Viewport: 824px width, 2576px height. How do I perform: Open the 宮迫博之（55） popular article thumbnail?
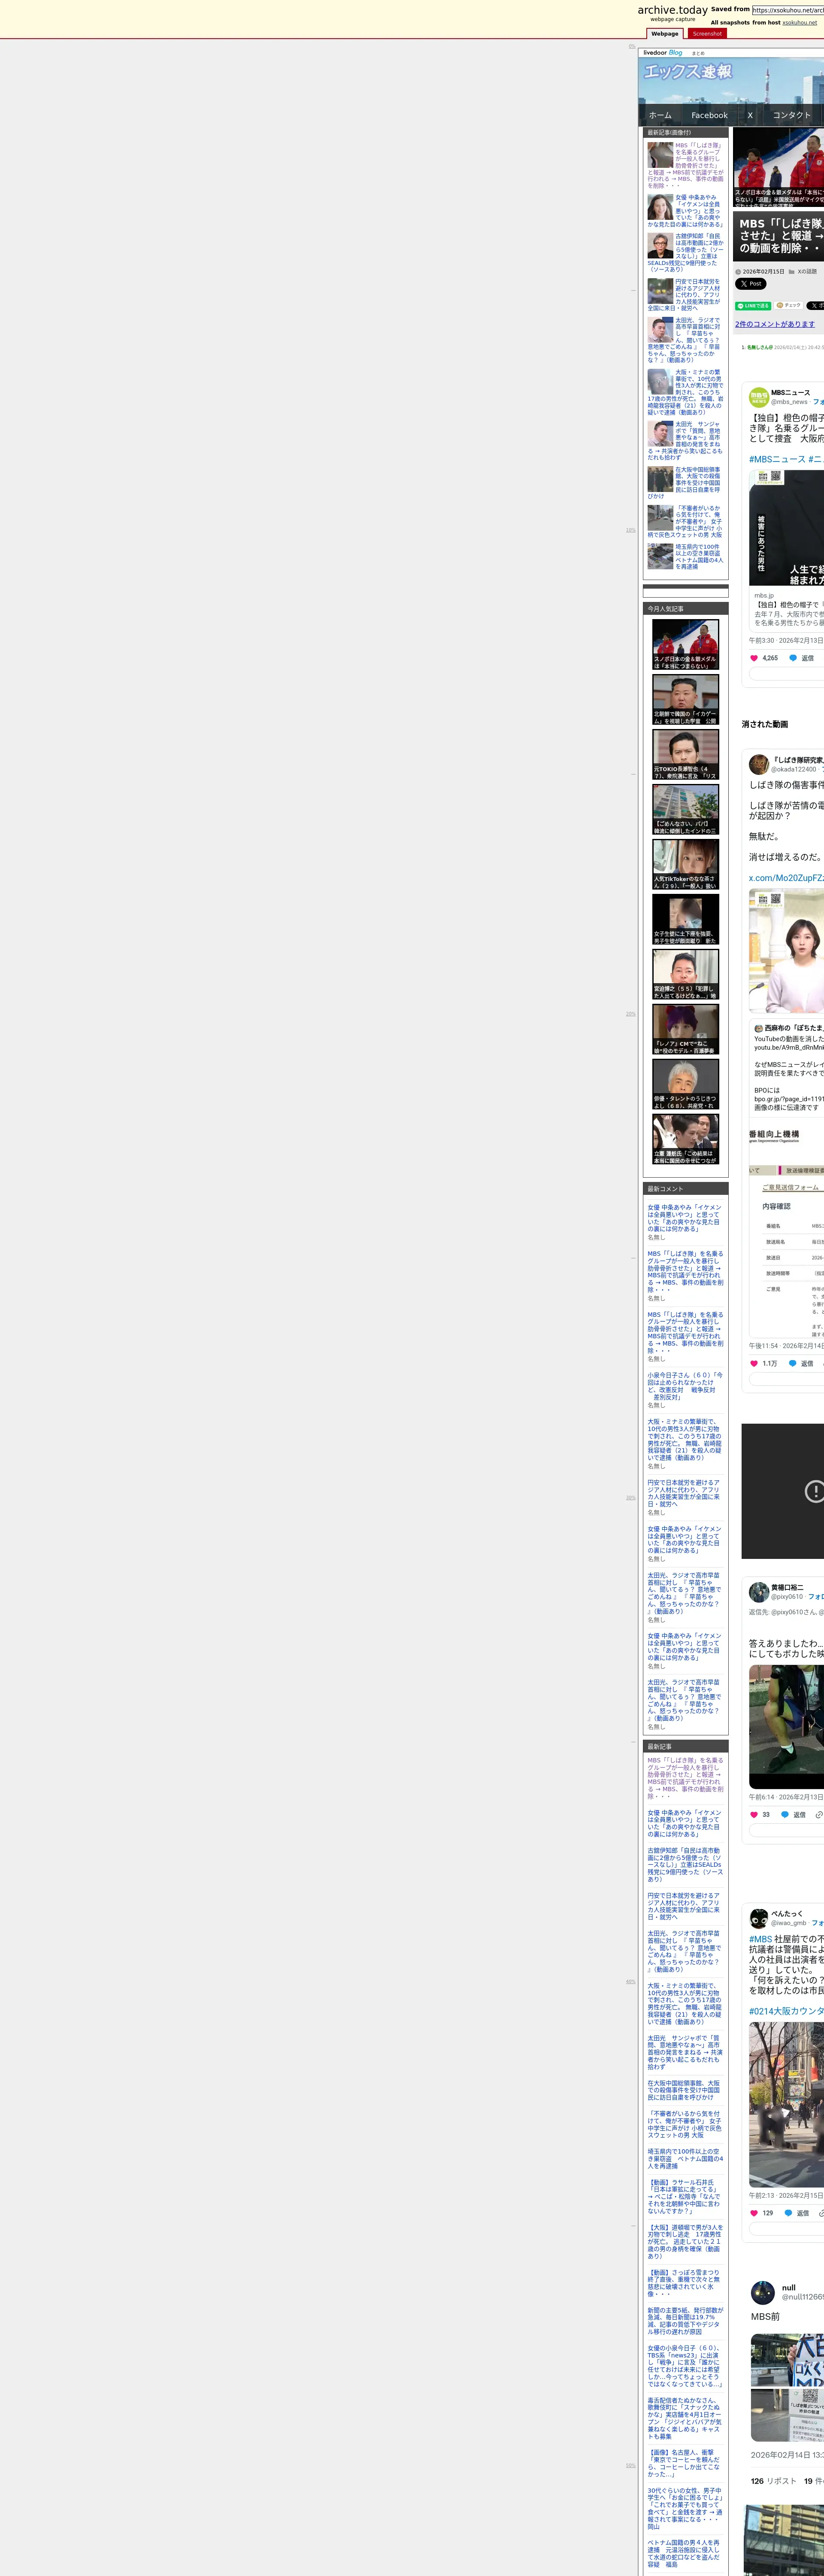click(x=685, y=974)
